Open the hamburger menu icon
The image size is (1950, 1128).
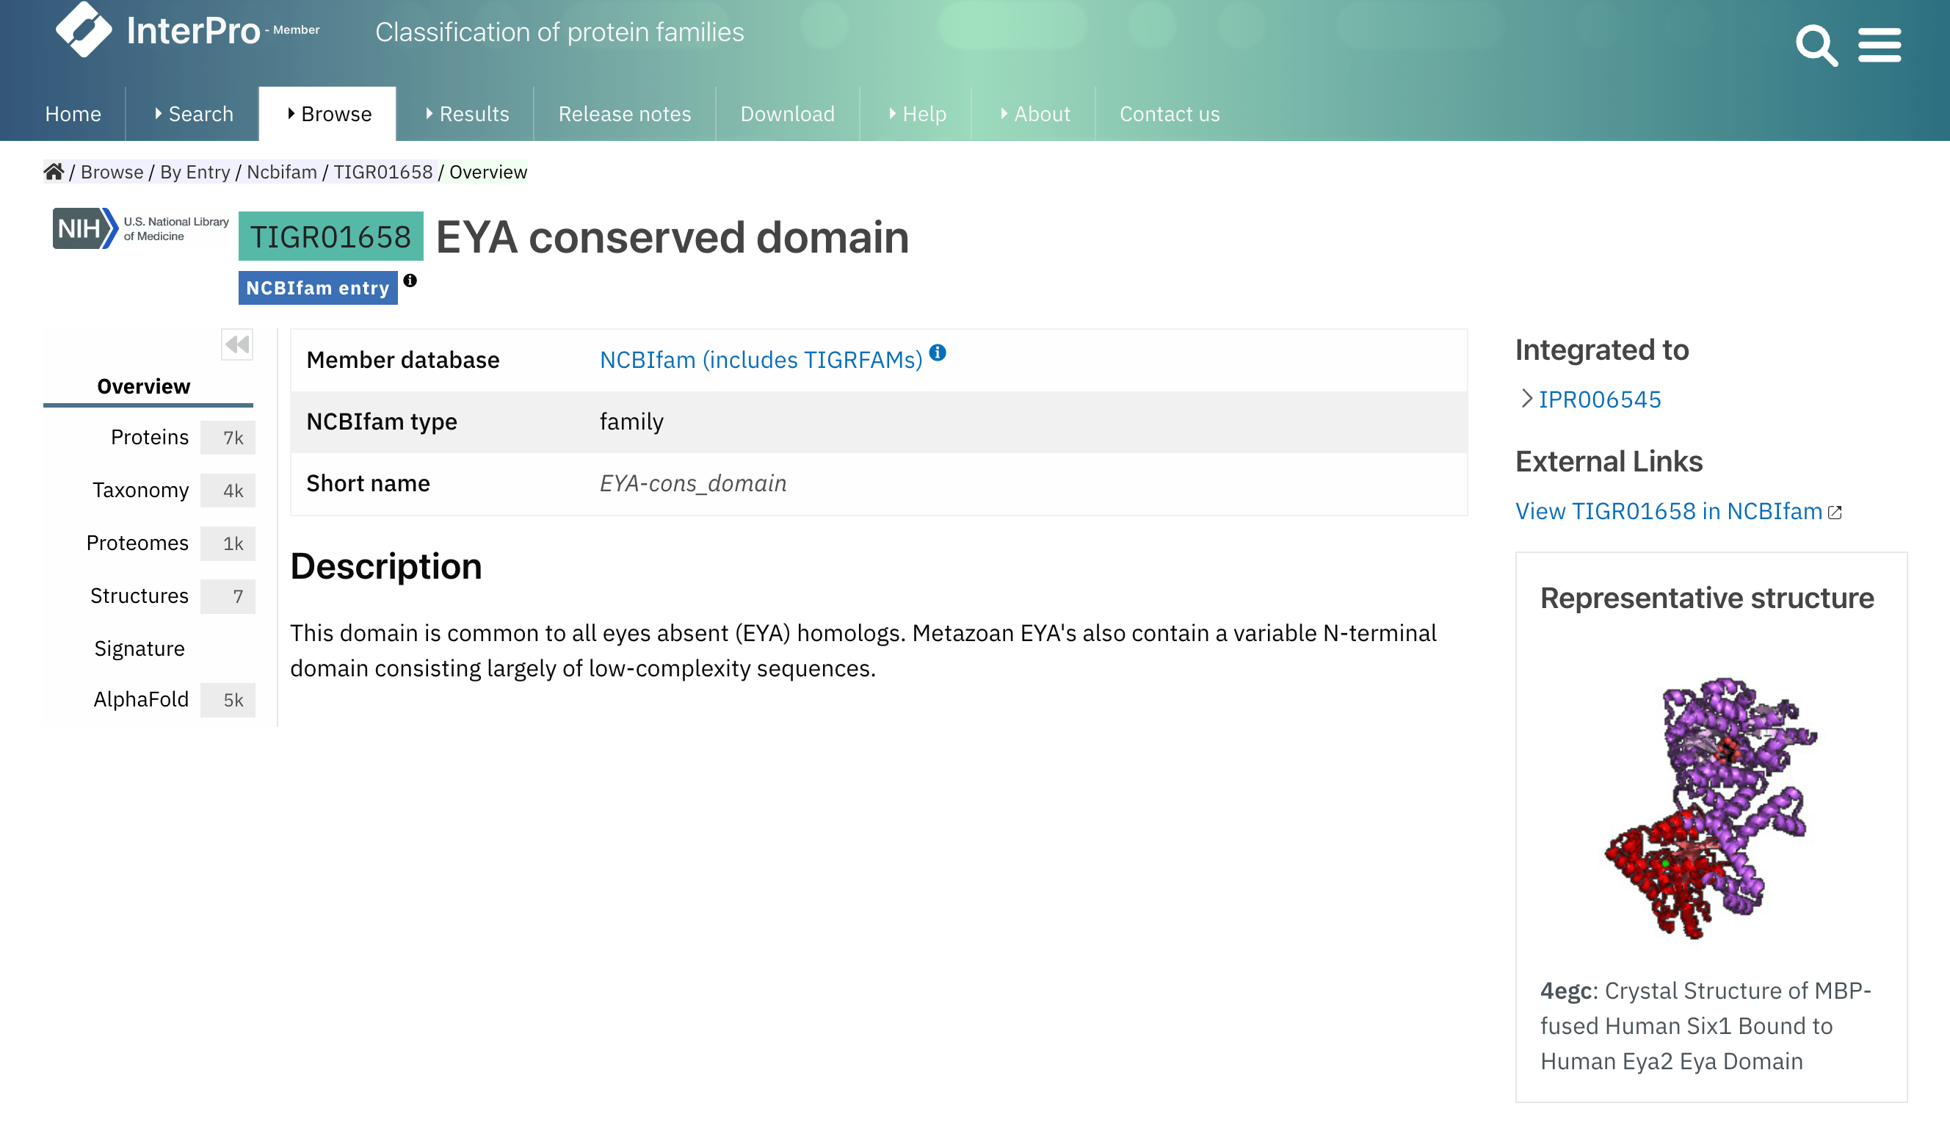[x=1879, y=45]
